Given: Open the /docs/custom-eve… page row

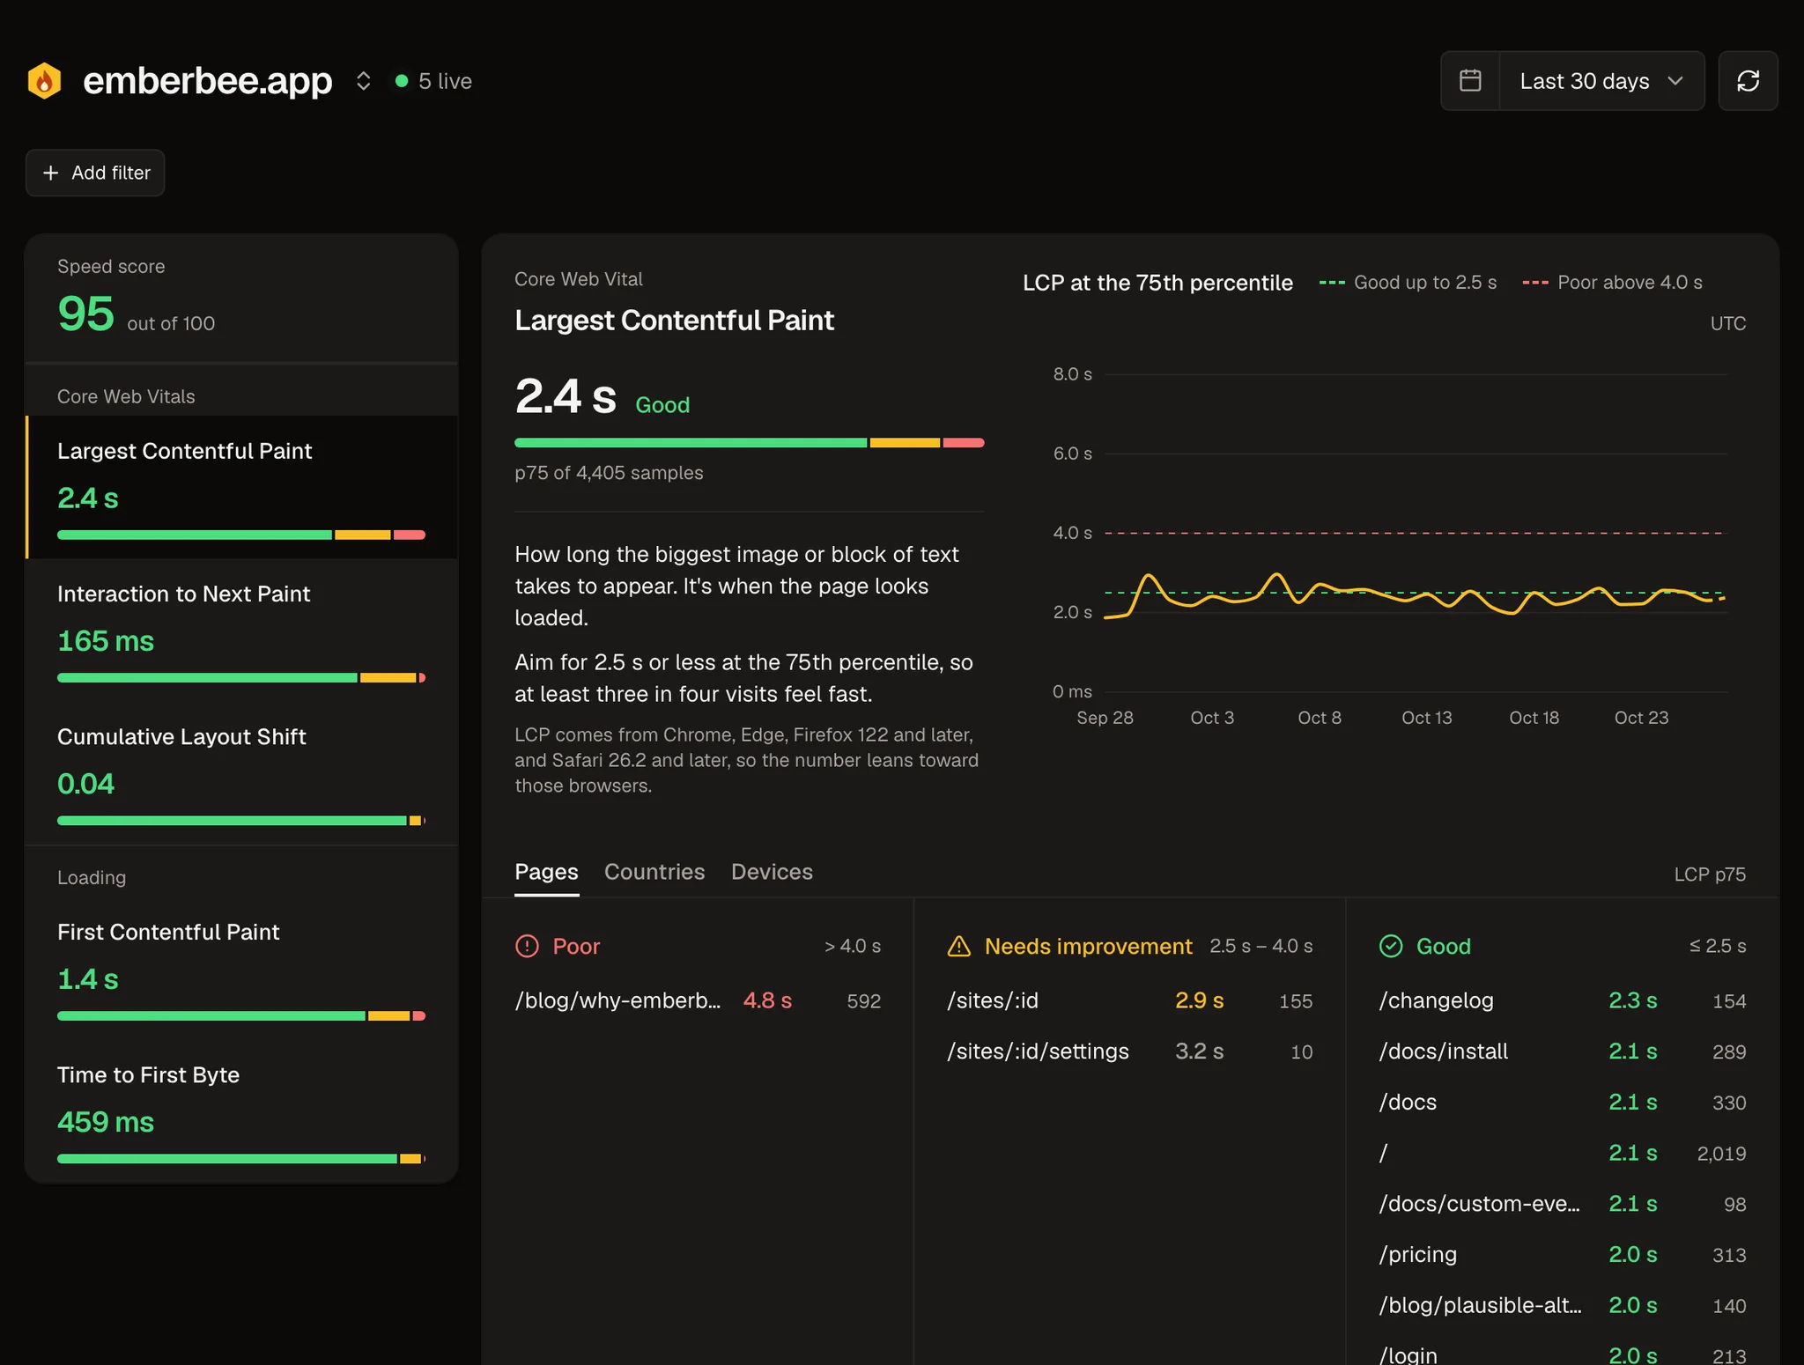Looking at the screenshot, I should coord(1563,1204).
